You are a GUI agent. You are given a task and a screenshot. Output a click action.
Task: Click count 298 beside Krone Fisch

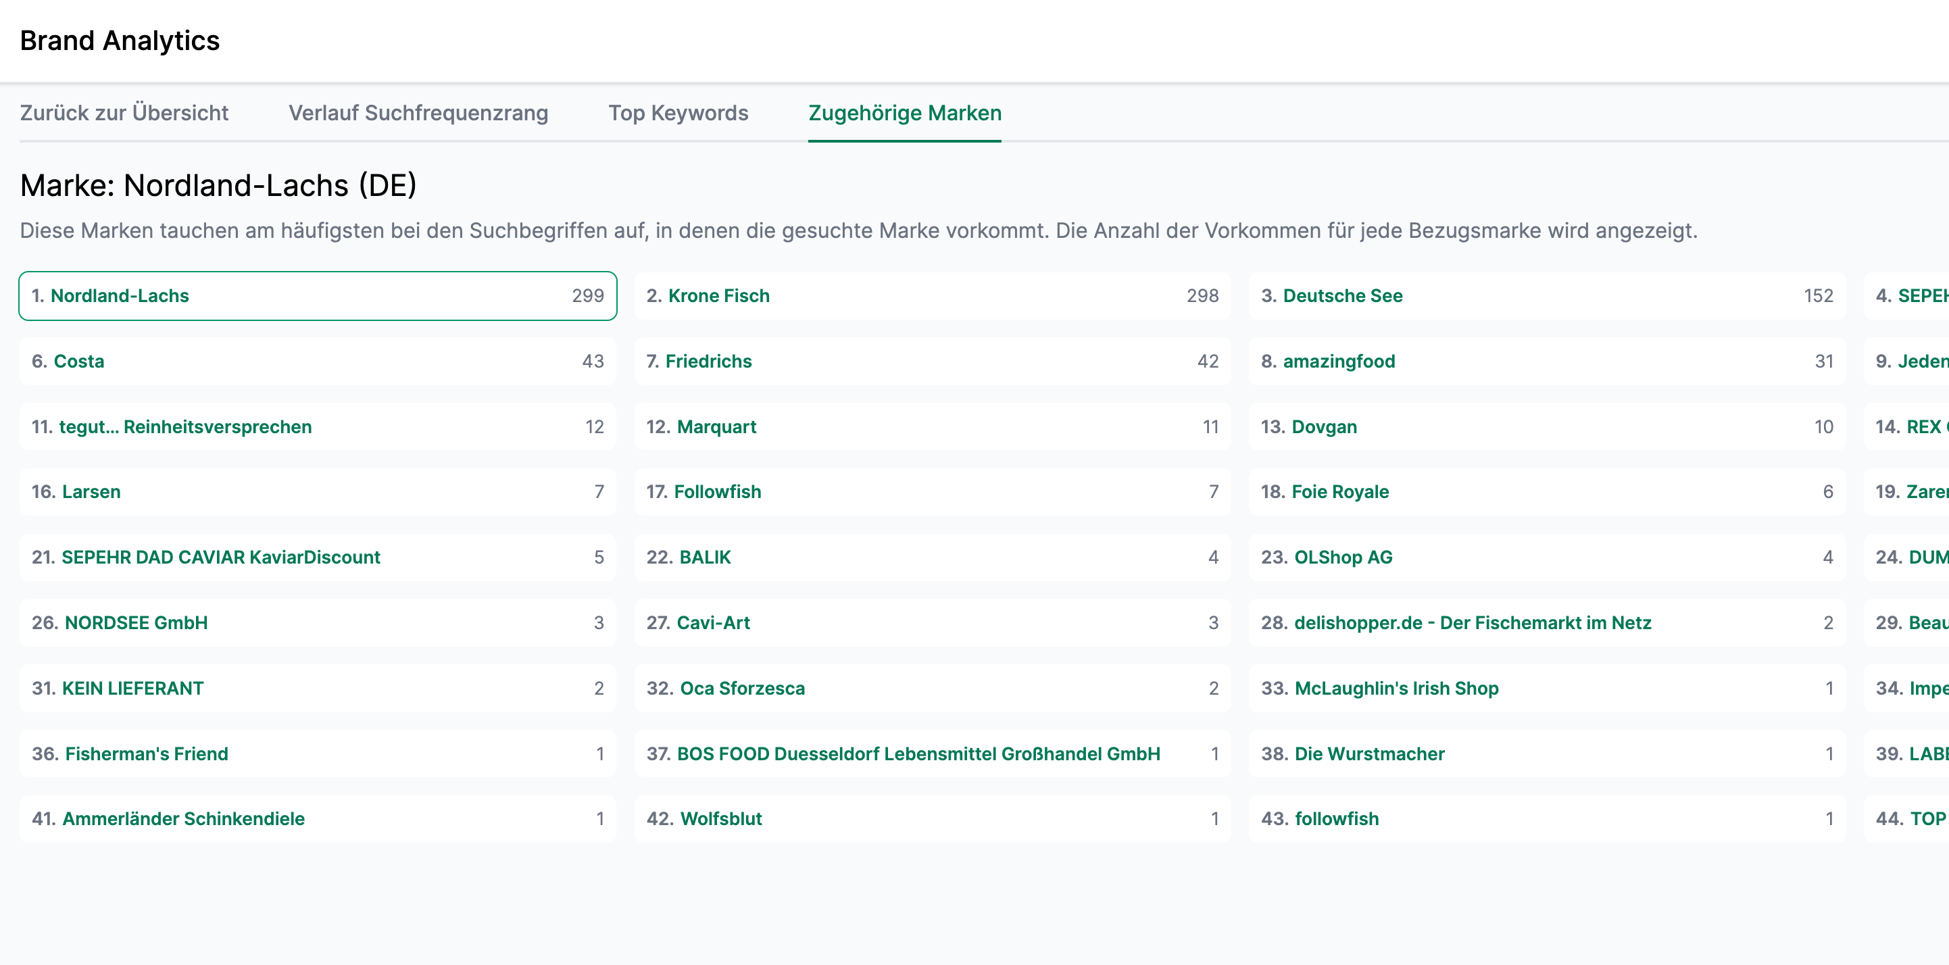[x=1202, y=296]
